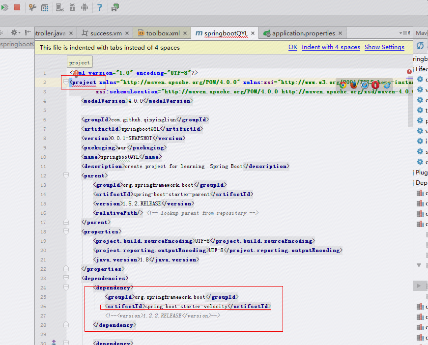
Task: Reimport Maven projects with the refresh icon
Action: pyautogui.click(x=421, y=45)
